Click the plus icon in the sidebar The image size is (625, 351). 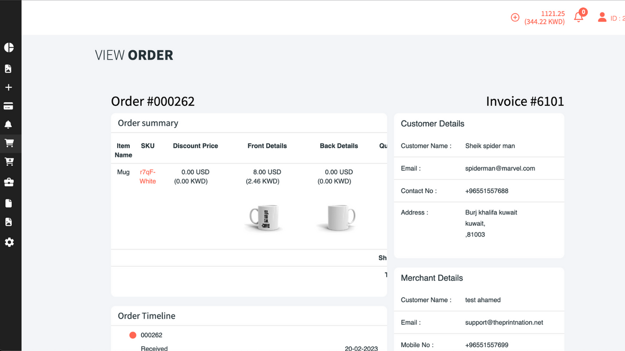(9, 87)
